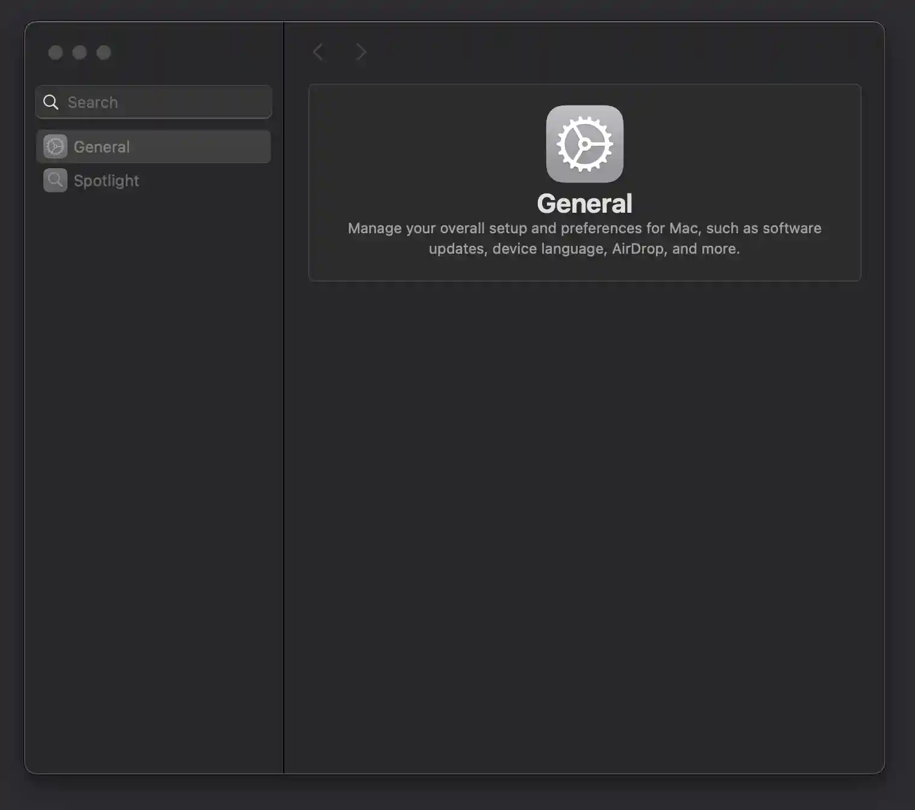Image resolution: width=915 pixels, height=810 pixels.
Task: Expand the disabled forward arrow control
Action: pyautogui.click(x=360, y=52)
